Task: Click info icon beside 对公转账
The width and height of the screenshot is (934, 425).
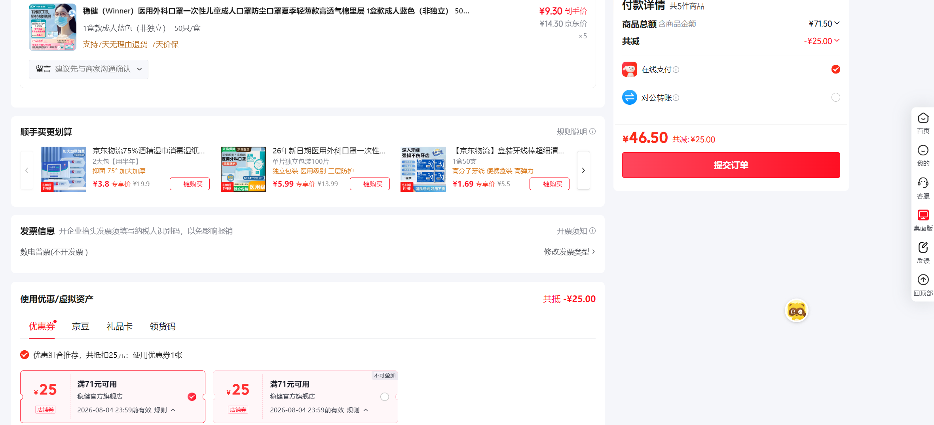Action: [x=676, y=98]
